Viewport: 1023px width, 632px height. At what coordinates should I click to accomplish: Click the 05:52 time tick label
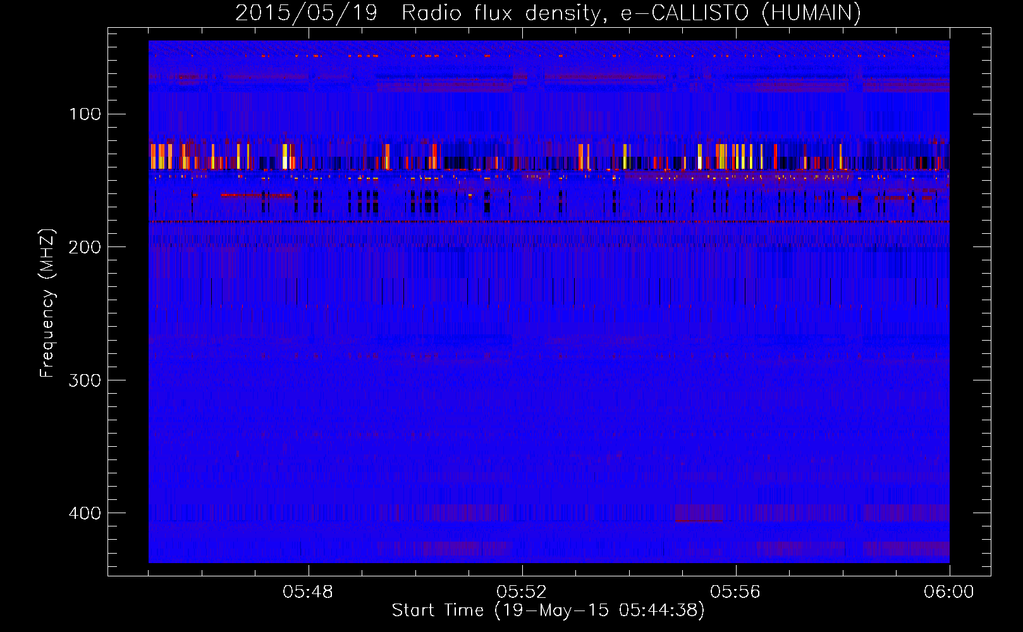click(522, 592)
